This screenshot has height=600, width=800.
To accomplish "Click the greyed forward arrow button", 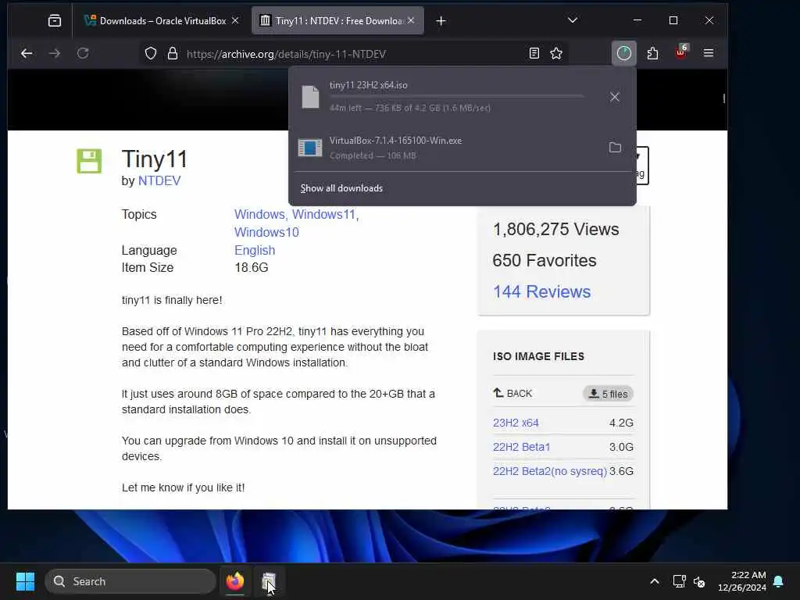I will (x=55, y=53).
